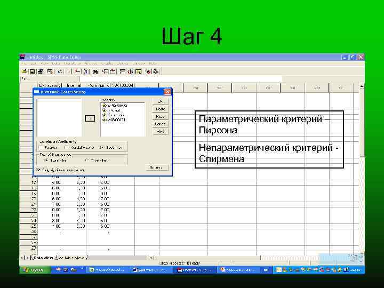Open the Options button in dialog
The image size is (384, 288).
point(157,167)
